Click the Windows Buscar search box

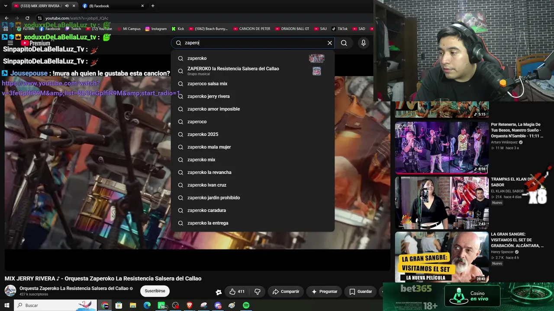pos(55,305)
